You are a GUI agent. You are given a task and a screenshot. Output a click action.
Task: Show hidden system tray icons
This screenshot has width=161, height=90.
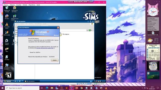click(143, 88)
